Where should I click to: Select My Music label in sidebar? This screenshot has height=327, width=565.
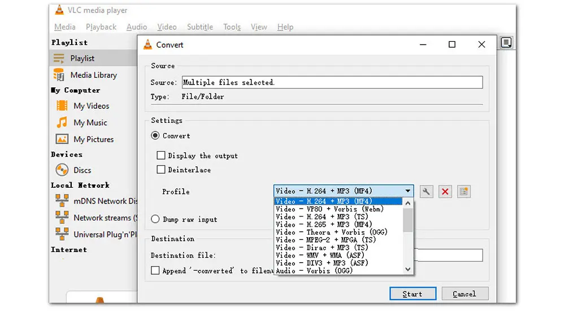[90, 123]
